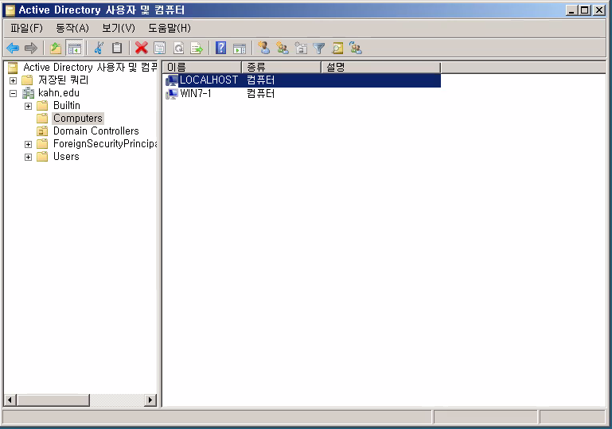Select the Users folder
Image resolution: width=612 pixels, height=429 pixels.
[x=66, y=157]
